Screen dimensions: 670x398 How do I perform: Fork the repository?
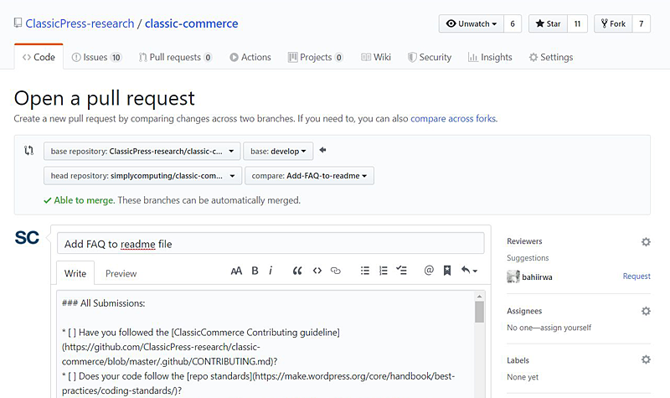pyautogui.click(x=613, y=23)
